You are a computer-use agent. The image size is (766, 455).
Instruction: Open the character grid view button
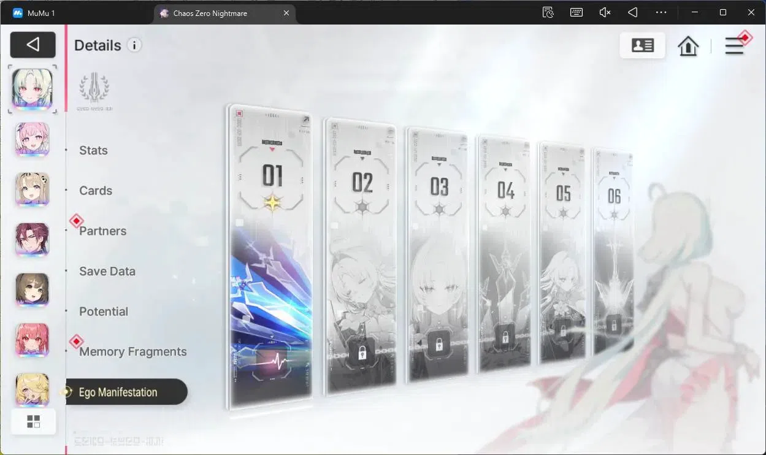(33, 422)
